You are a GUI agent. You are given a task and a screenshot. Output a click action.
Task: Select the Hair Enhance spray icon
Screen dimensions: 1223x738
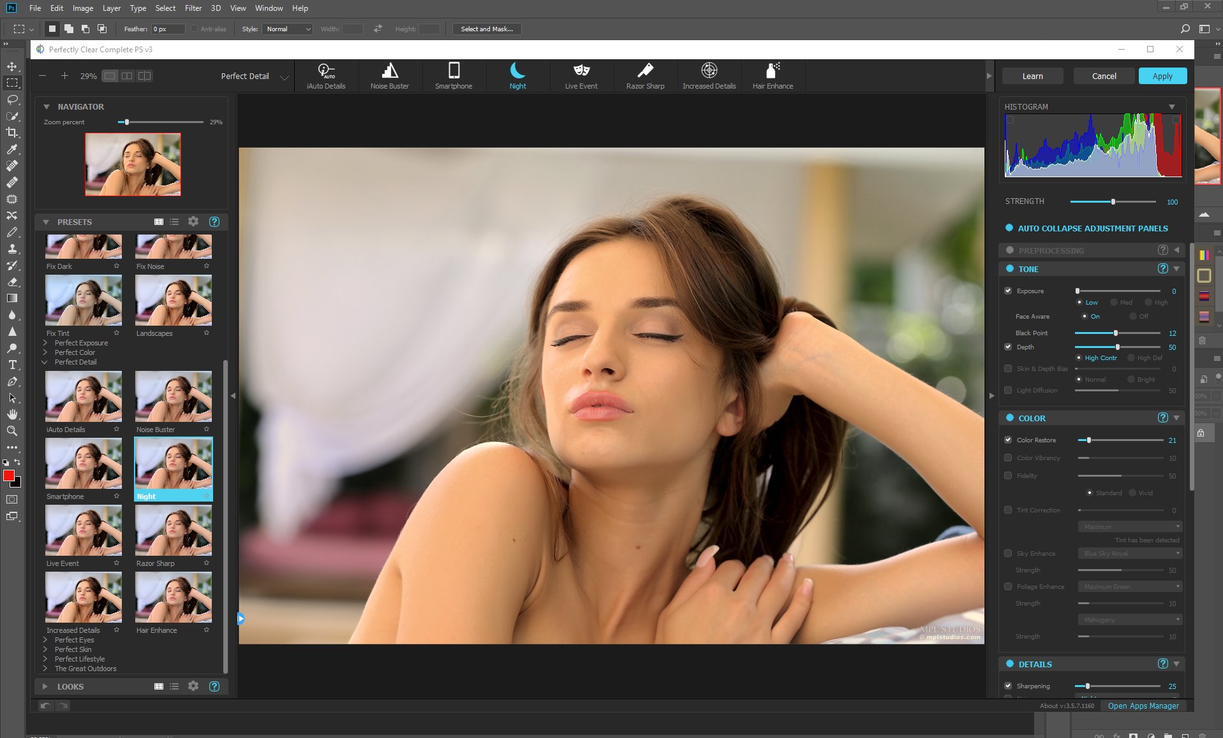coord(773,76)
